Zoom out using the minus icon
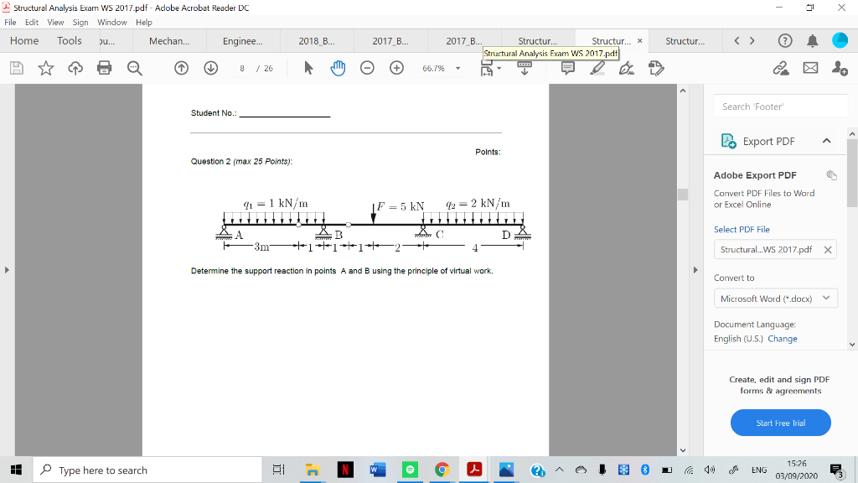 point(367,69)
